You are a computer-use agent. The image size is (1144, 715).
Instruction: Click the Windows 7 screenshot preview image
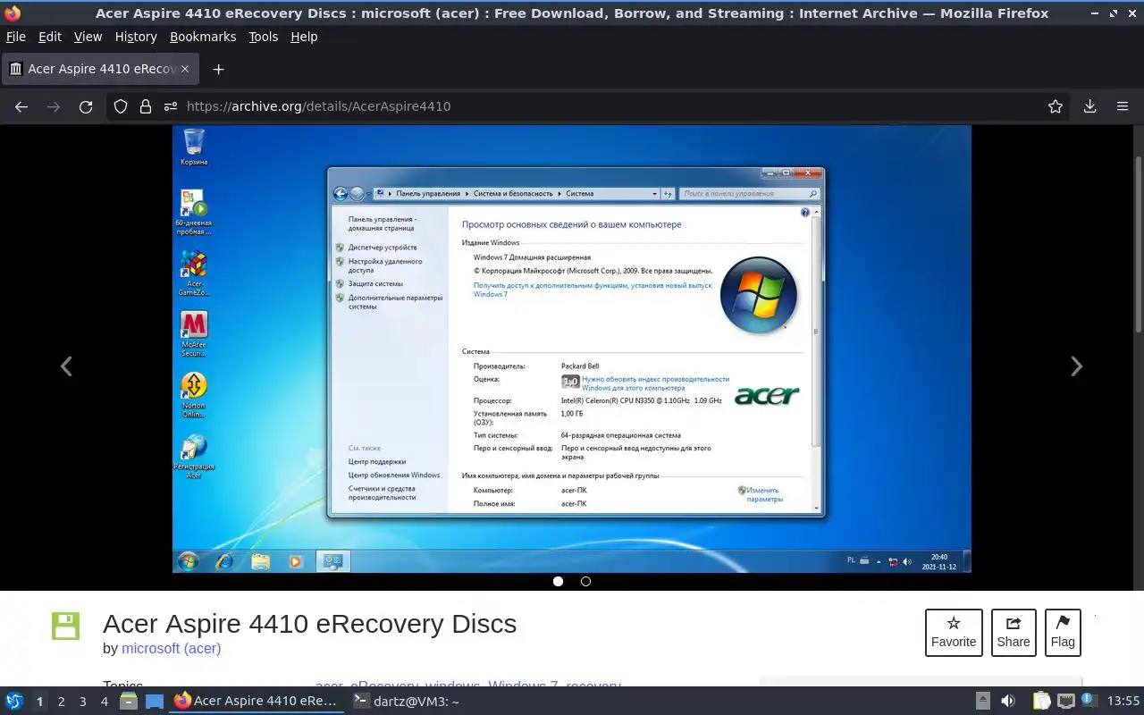[x=571, y=349]
